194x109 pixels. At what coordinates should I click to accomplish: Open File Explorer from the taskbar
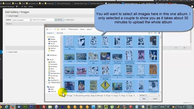tap(50, 107)
